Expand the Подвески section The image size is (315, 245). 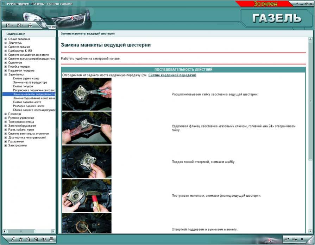(6, 114)
